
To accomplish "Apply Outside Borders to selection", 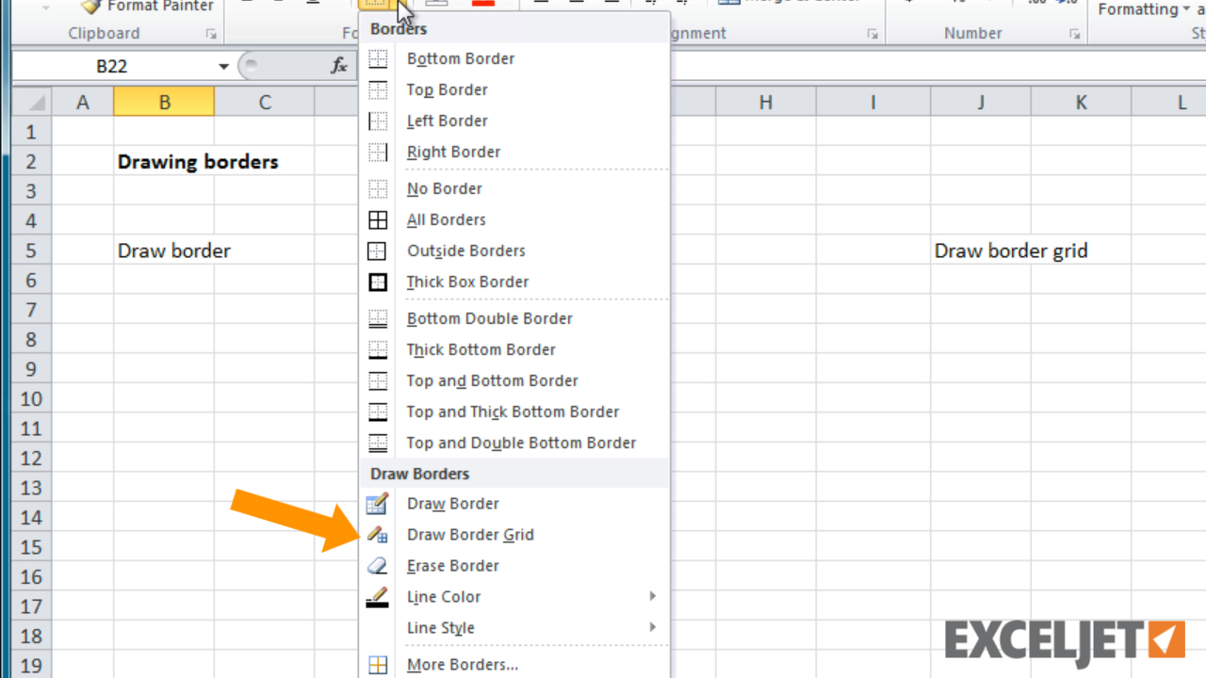I will 465,250.
